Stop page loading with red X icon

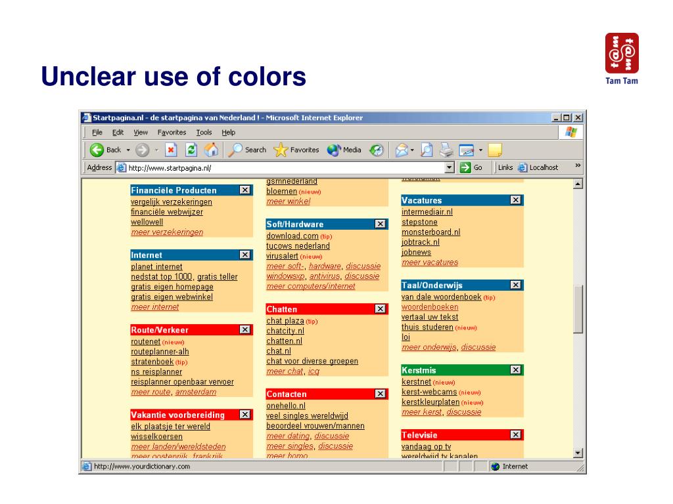(171, 150)
